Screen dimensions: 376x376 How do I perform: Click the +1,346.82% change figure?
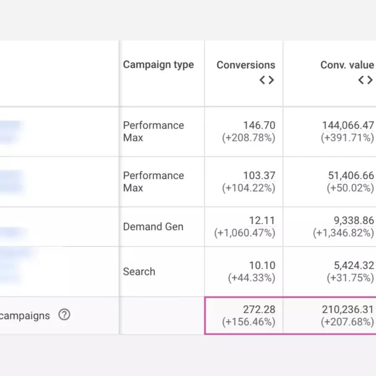pyautogui.click(x=343, y=233)
